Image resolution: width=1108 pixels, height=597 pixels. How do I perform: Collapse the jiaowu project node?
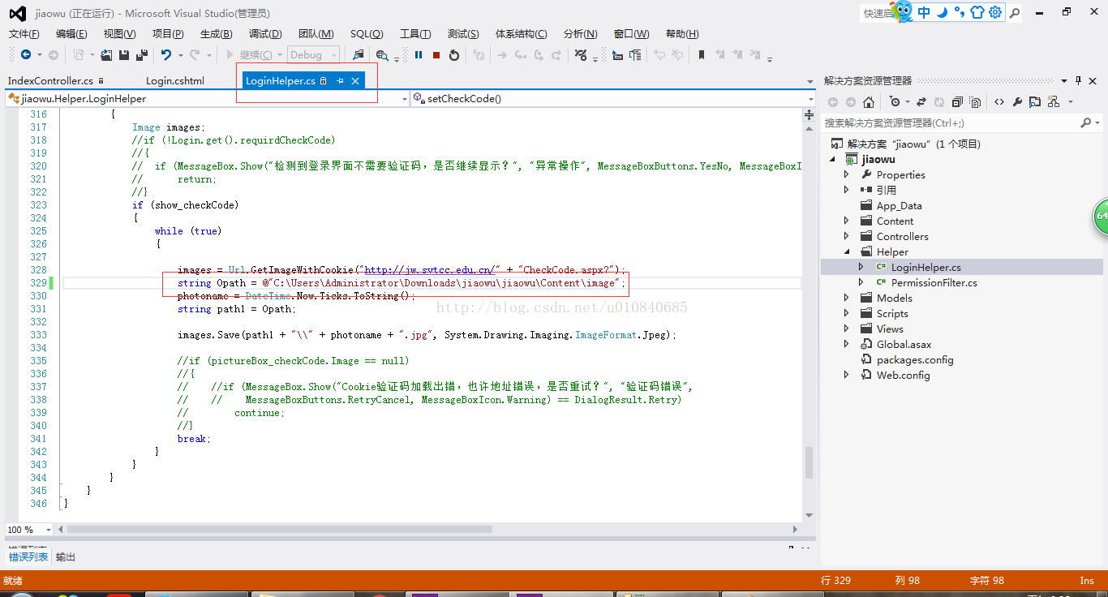point(832,159)
